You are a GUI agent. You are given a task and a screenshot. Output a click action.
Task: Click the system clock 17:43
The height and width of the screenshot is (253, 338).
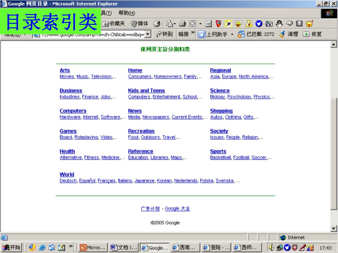[x=326, y=248]
